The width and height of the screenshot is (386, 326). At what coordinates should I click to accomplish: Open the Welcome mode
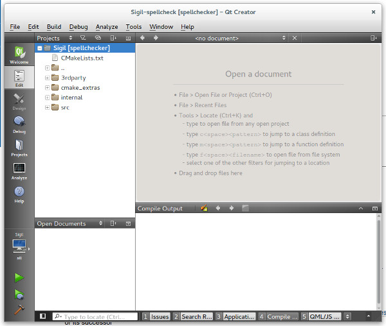19,55
